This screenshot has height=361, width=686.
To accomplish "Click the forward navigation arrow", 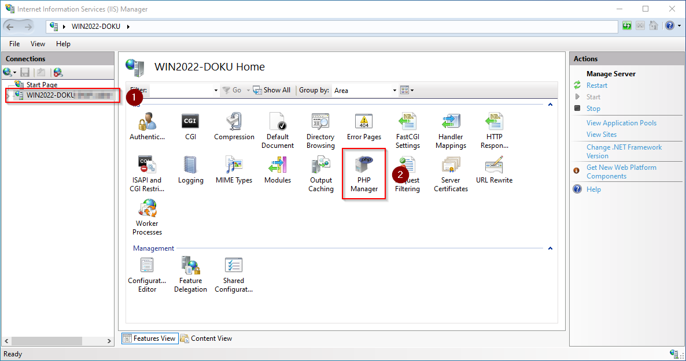I will pos(28,27).
